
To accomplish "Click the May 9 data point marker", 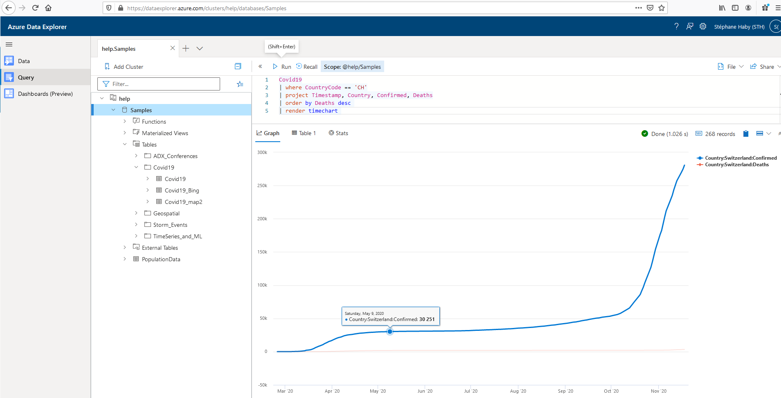I will click(390, 332).
